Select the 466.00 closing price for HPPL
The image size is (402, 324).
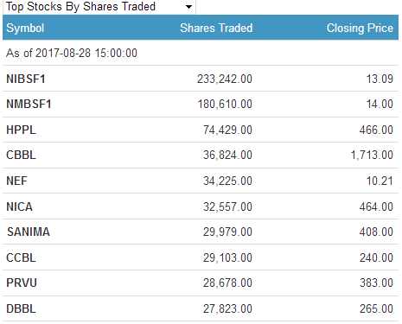376,130
